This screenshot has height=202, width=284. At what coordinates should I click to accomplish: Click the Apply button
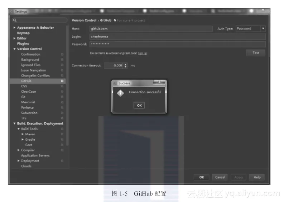point(239,177)
